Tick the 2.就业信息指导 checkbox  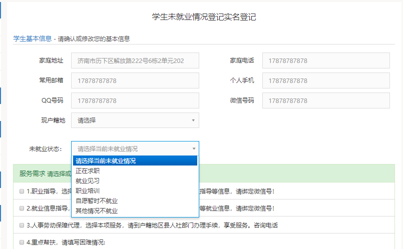[22, 208]
